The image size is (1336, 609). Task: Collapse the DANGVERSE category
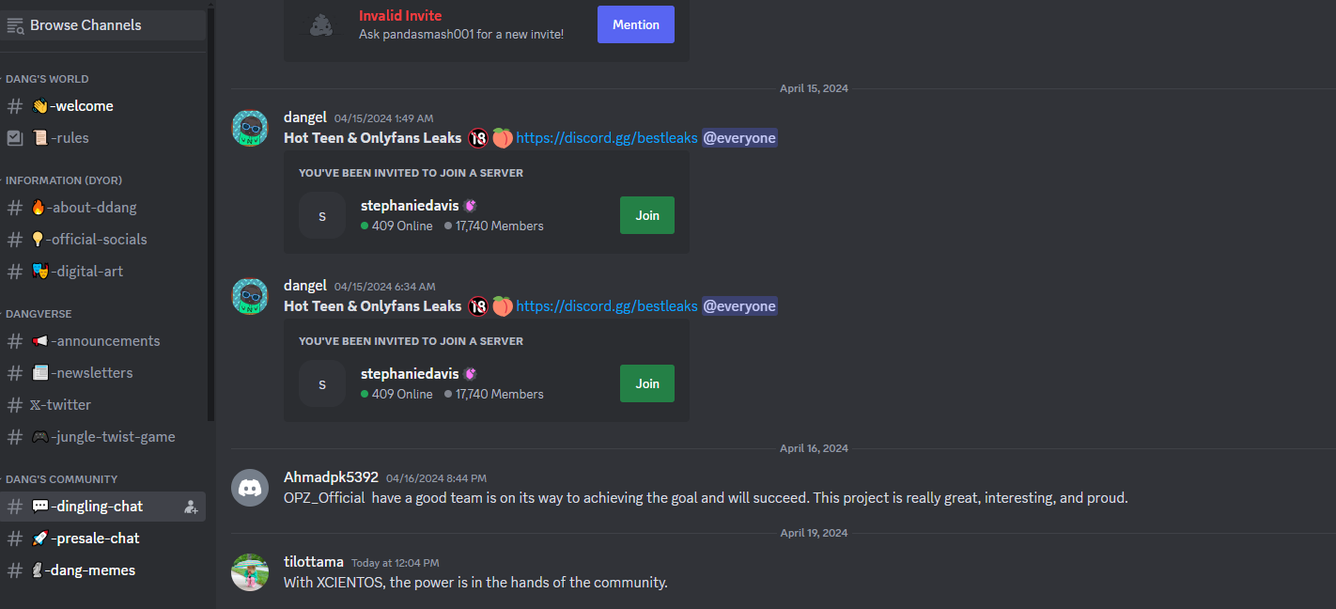pyautogui.click(x=37, y=314)
